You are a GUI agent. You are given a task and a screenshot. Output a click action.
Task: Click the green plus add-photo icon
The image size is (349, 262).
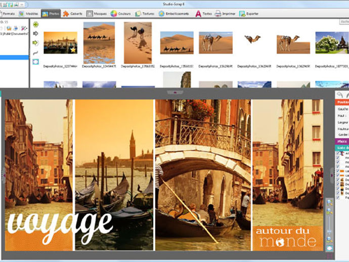pyautogui.click(x=35, y=24)
